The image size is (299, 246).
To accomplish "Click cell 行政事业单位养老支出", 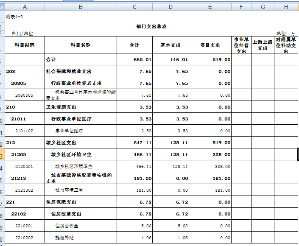I will pyautogui.click(x=81, y=83).
